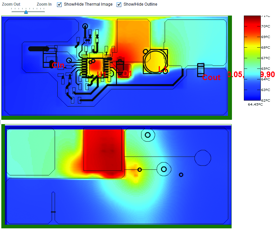This screenshot has height=230, width=278.
Task: Click the top ringed via on bottom layer
Action: (148, 135)
